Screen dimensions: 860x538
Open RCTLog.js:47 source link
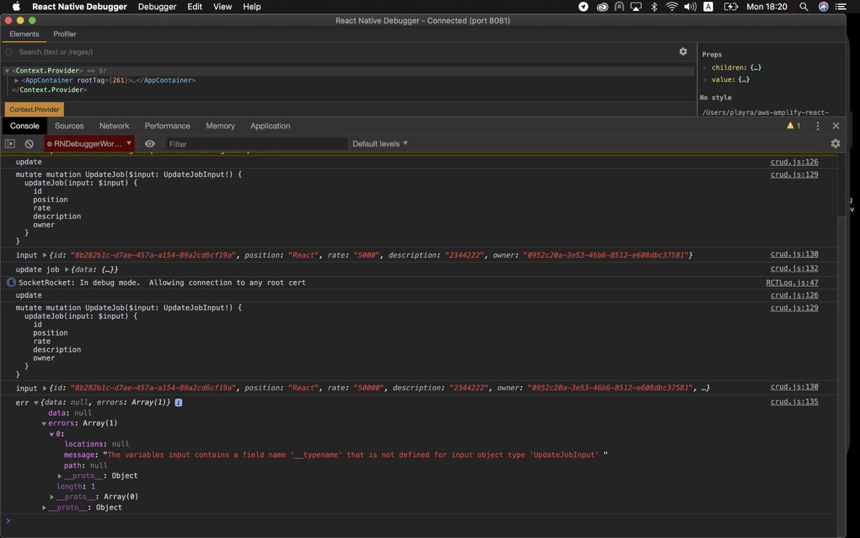(792, 282)
